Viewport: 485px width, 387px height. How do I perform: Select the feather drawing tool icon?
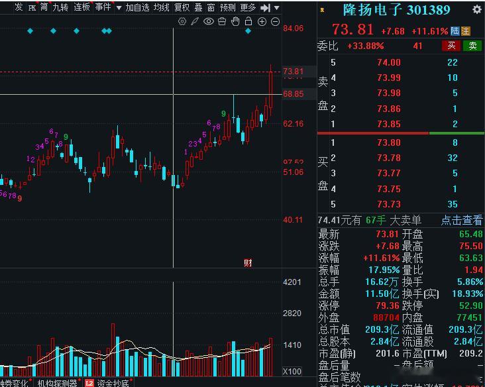(x=195, y=21)
